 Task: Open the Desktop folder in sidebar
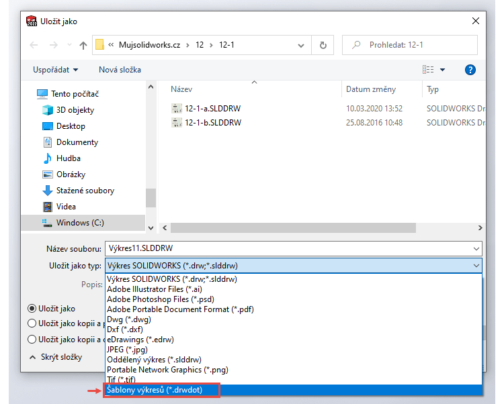point(71,125)
